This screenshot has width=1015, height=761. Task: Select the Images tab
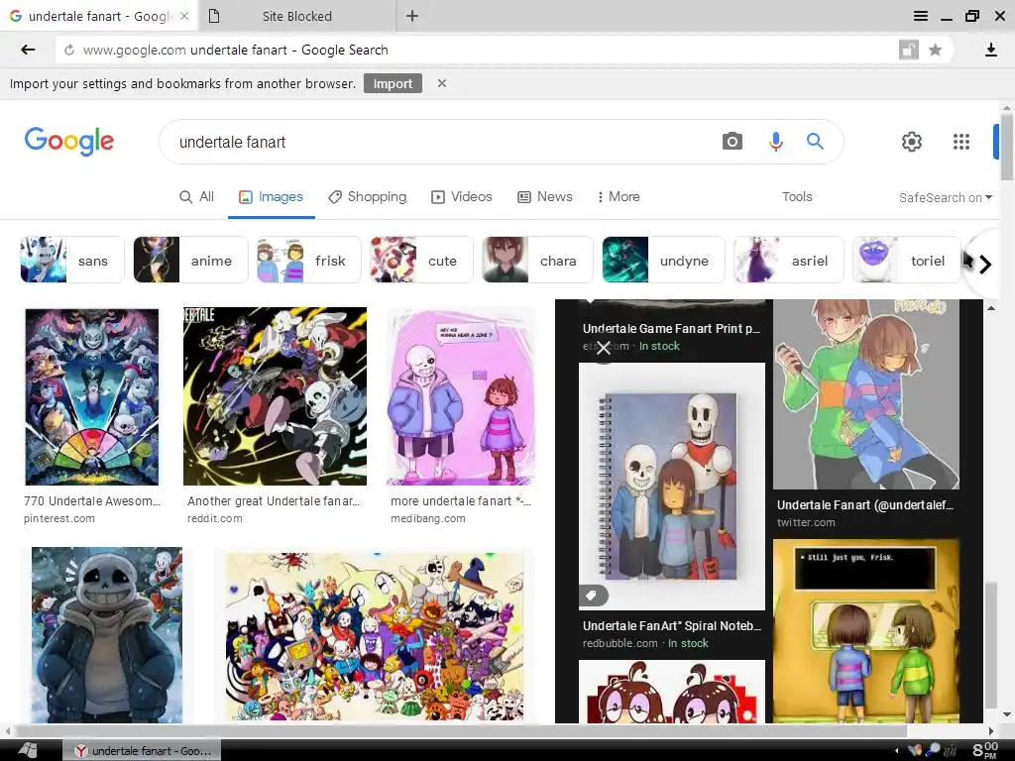point(272,197)
